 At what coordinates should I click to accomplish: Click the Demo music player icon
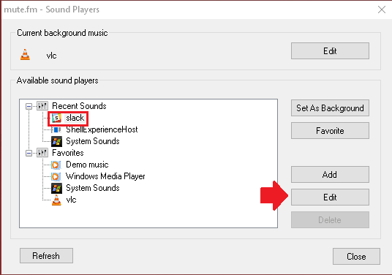coord(56,165)
